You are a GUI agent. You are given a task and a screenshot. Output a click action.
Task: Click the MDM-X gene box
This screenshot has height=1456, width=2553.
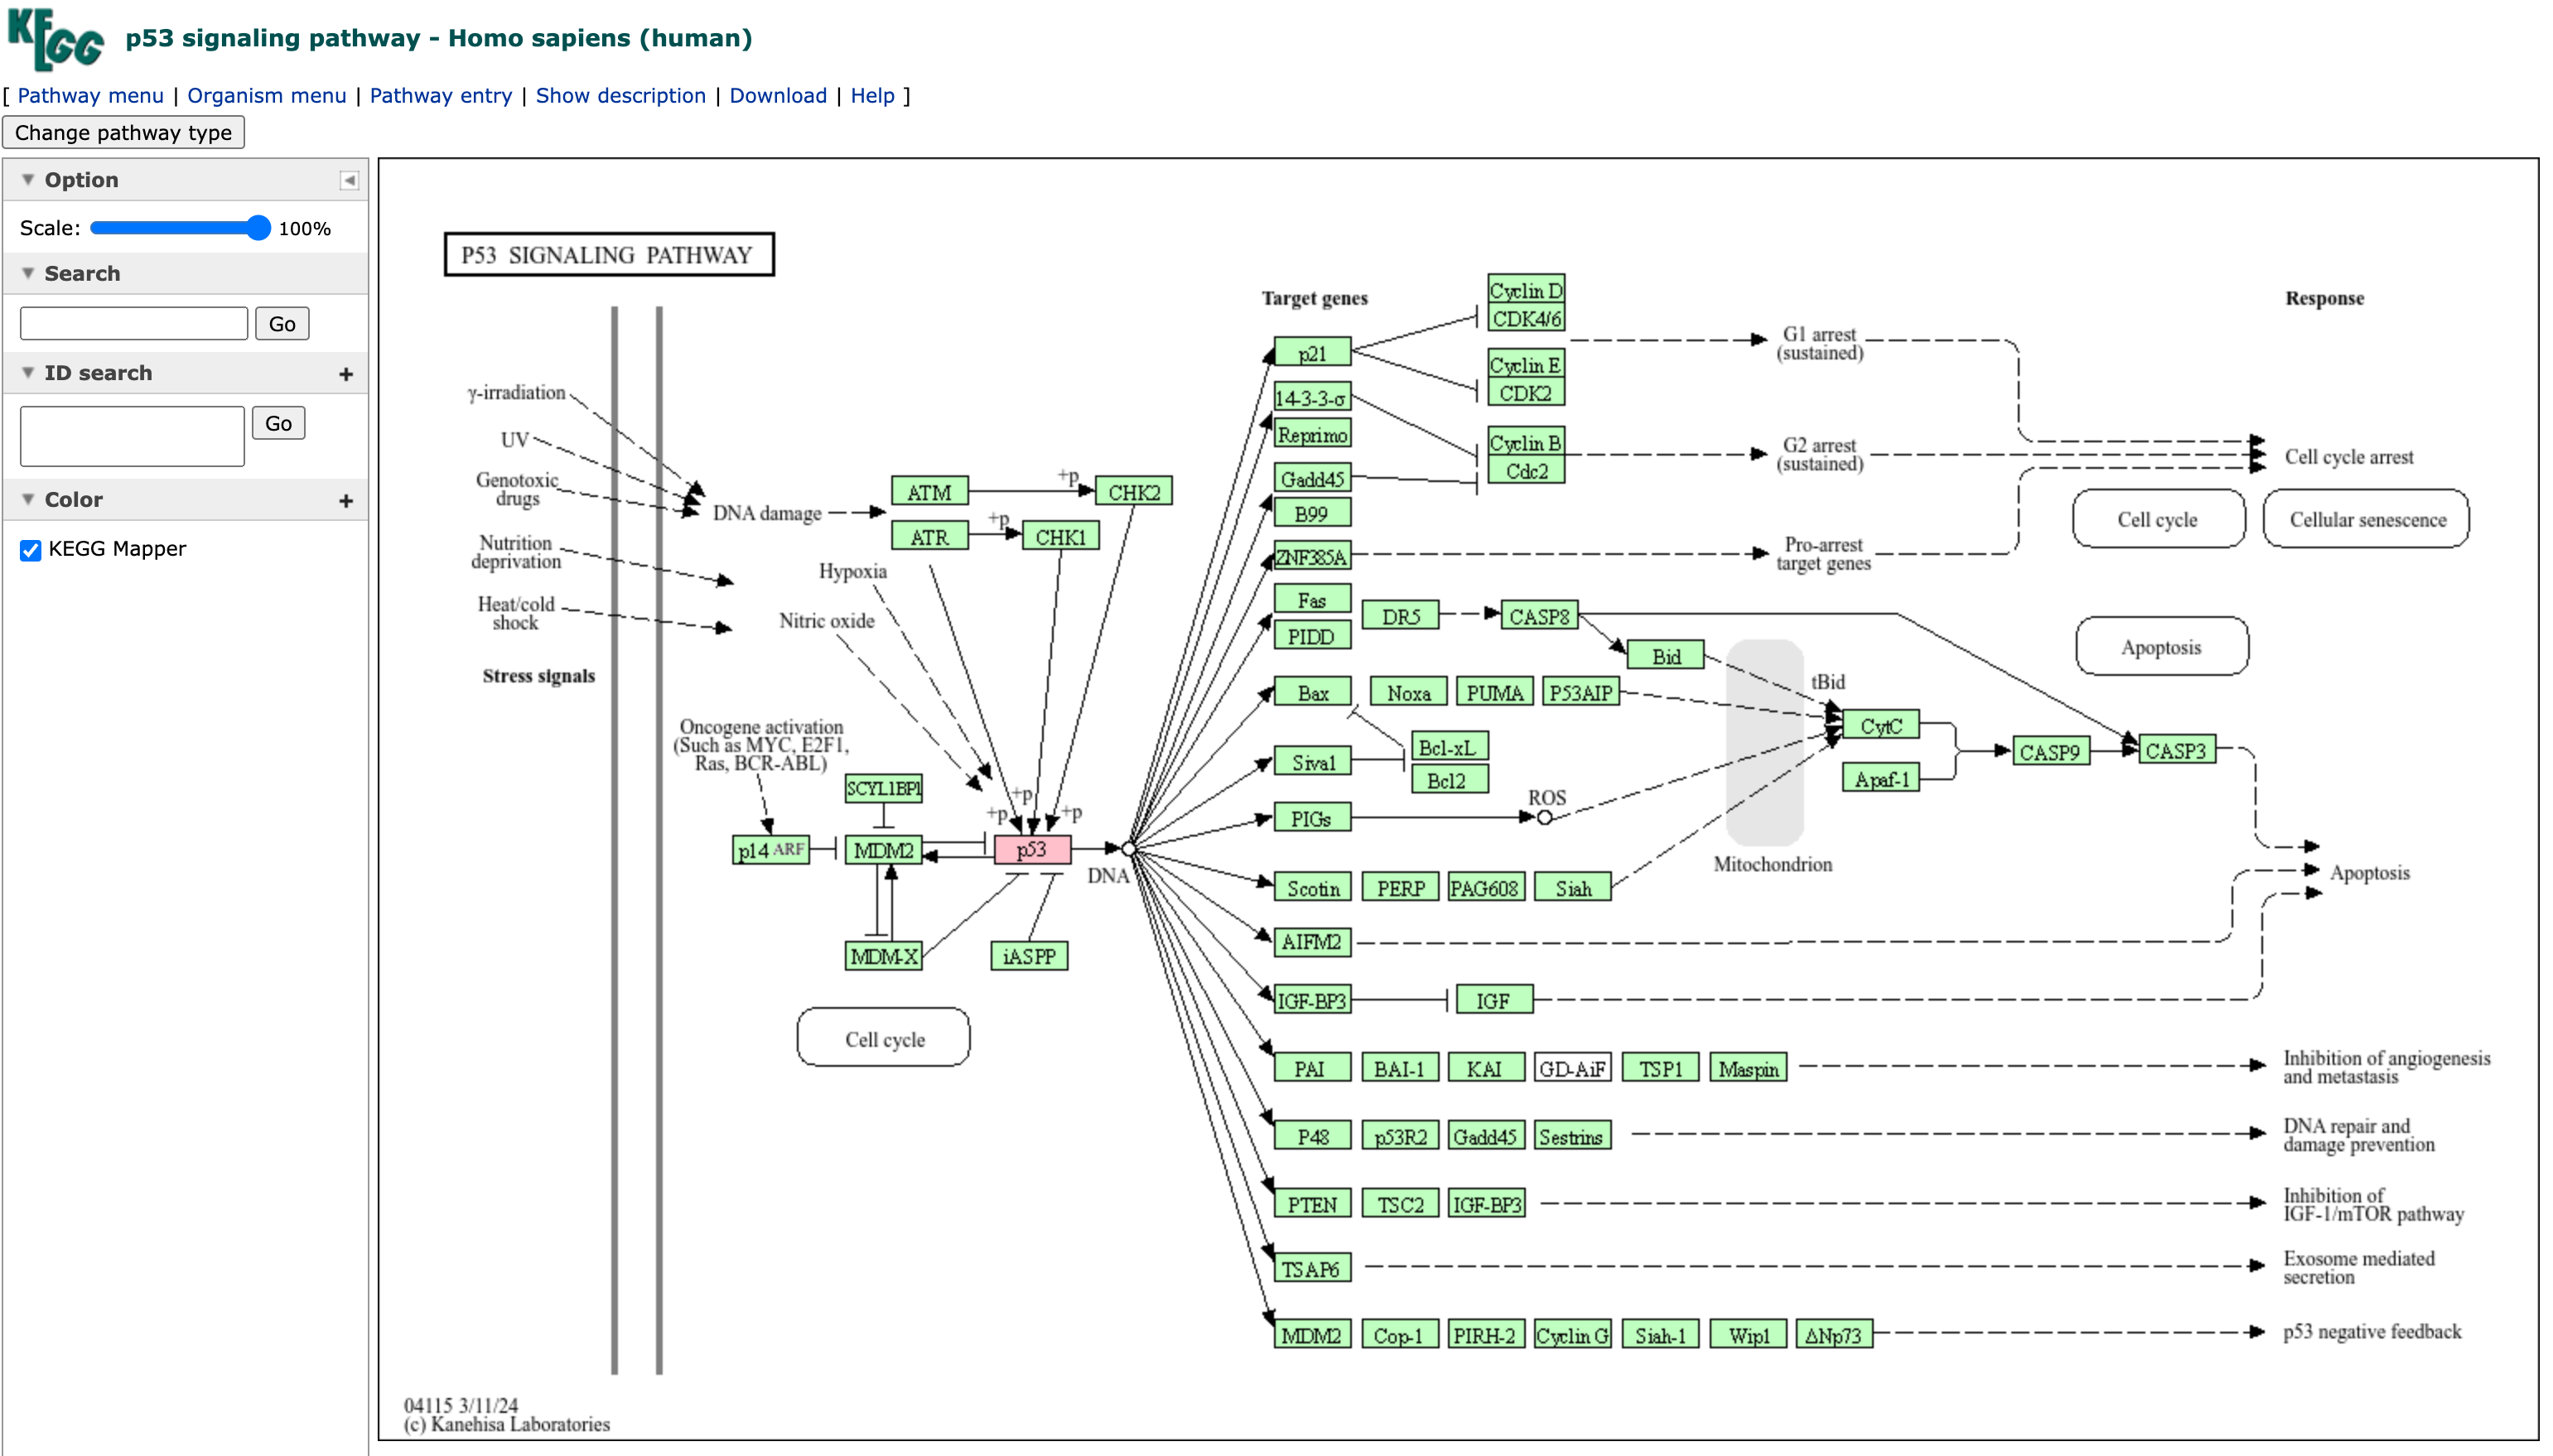coord(883,956)
